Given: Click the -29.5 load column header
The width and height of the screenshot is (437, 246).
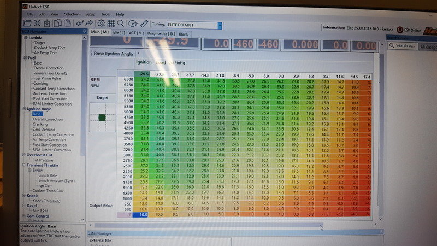Looking at the screenshot, I should 142,74.
